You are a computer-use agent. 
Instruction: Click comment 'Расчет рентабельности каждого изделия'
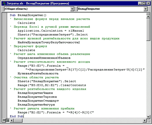50,89
